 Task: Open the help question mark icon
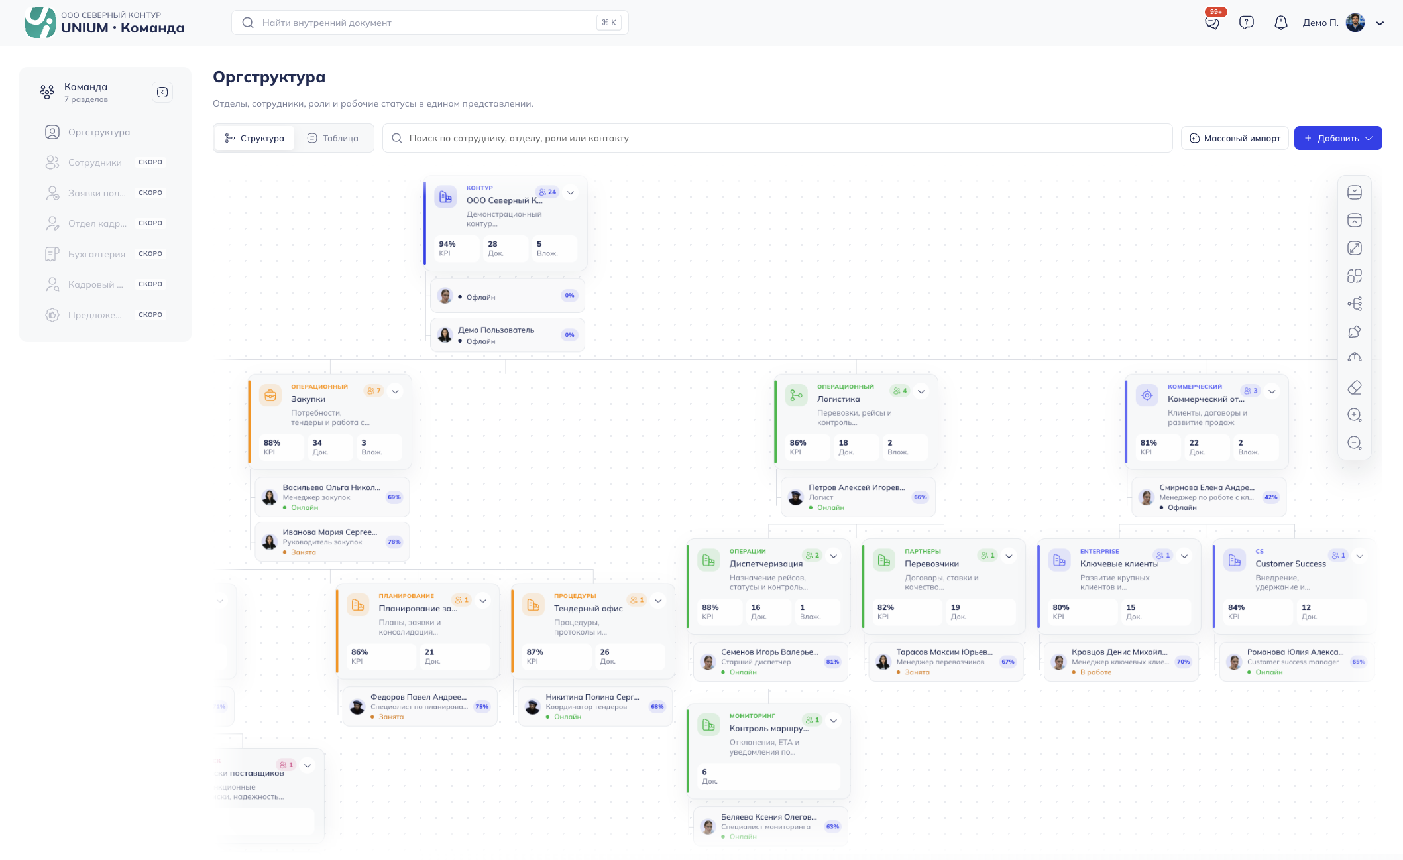[1247, 23]
